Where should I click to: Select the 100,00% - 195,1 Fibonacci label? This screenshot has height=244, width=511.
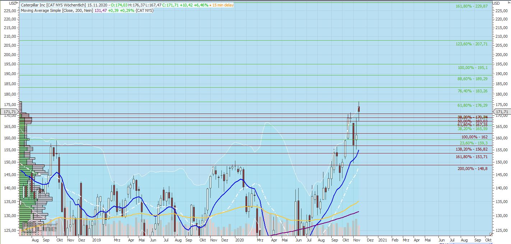pos(473,68)
